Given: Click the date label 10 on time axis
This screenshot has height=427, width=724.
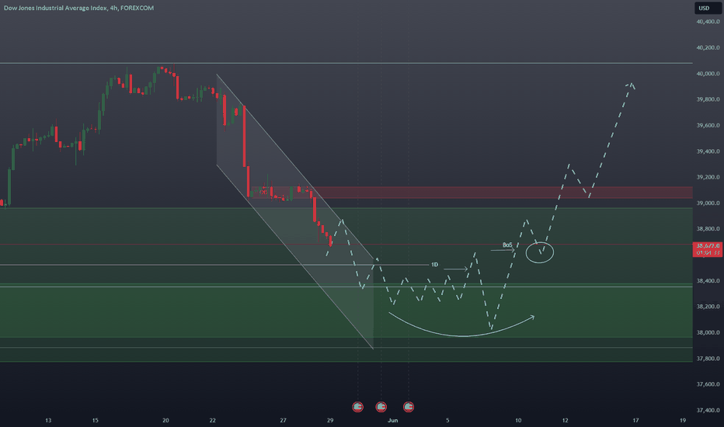Looking at the screenshot, I should click(x=518, y=421).
